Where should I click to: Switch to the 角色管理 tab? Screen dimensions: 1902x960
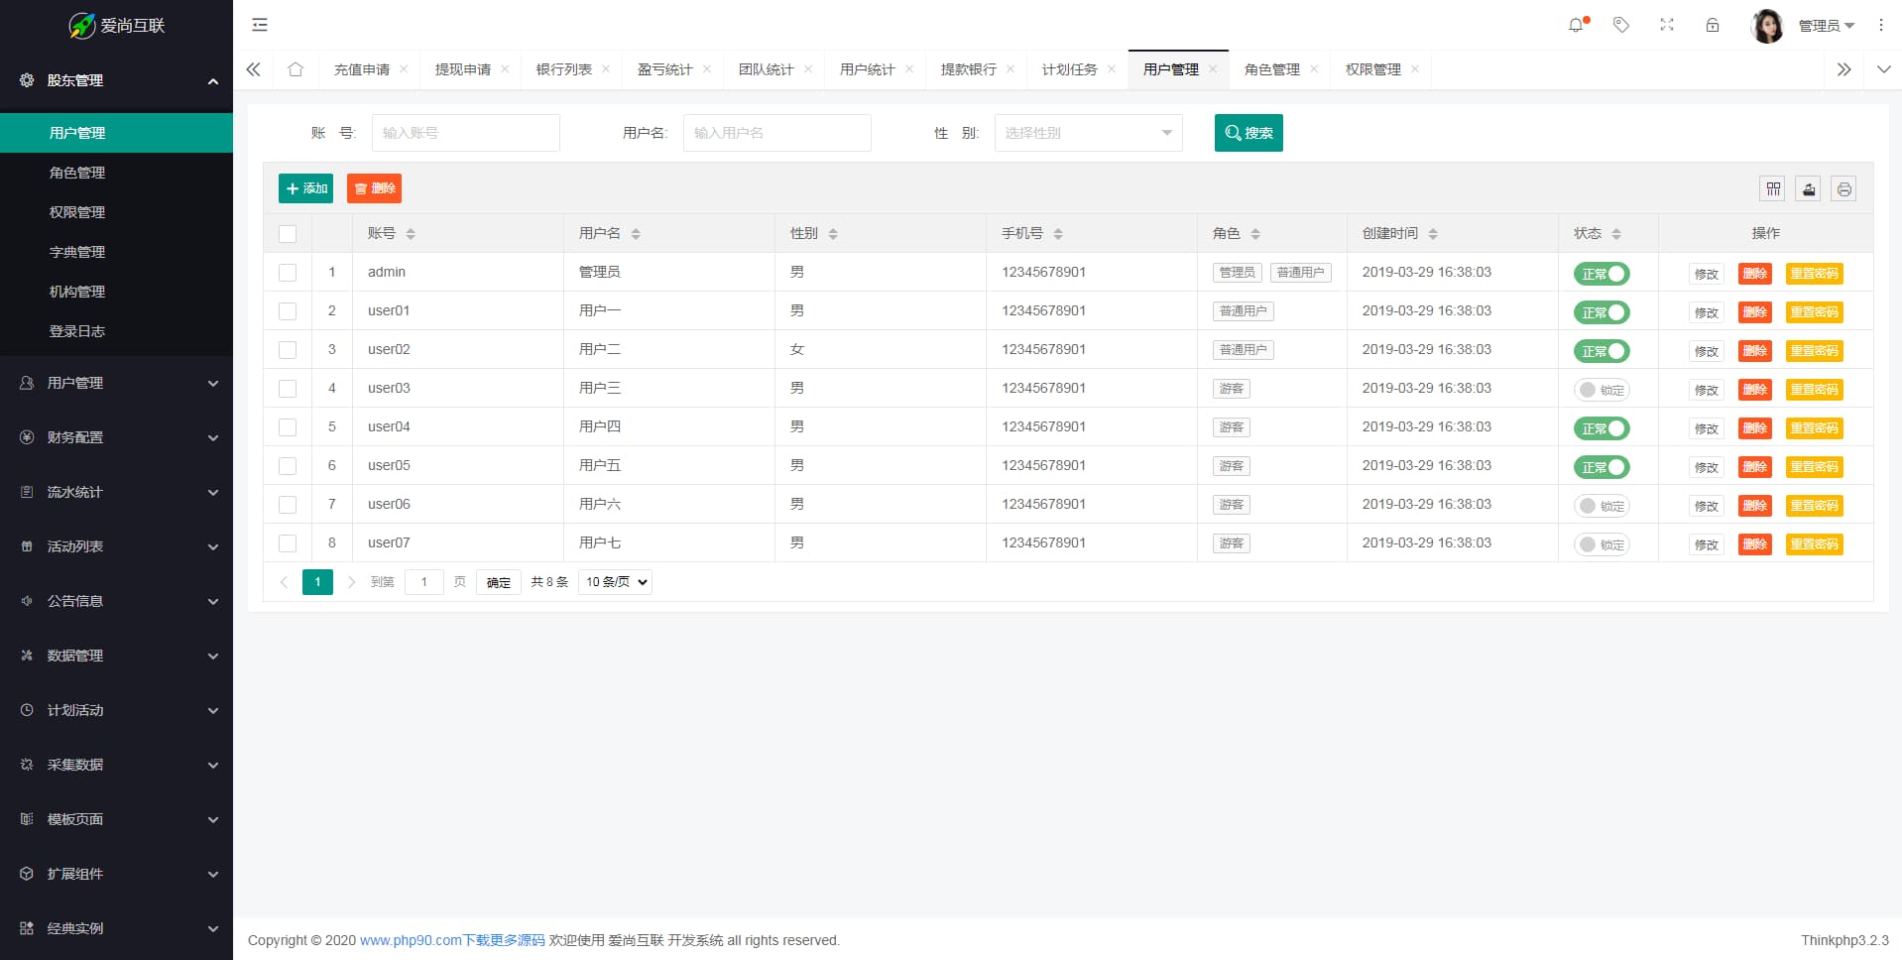1271,69
